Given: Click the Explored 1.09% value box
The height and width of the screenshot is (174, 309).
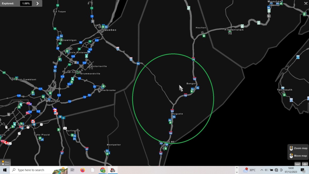Looking at the screenshot, I should point(26,3).
